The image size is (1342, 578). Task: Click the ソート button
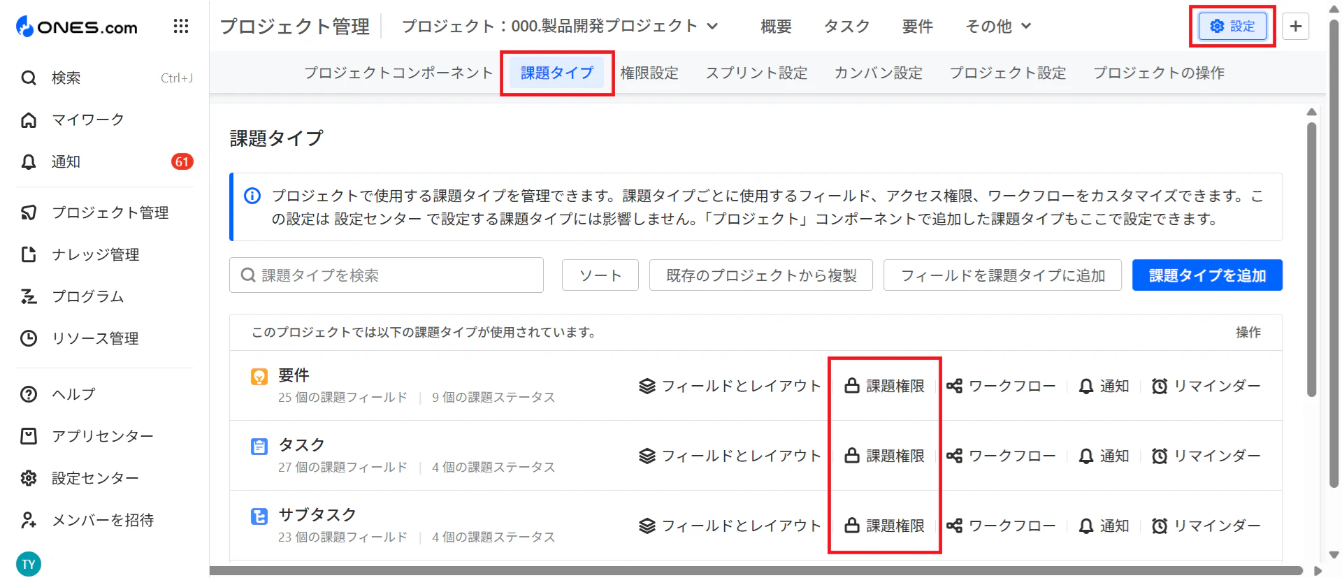coord(600,275)
